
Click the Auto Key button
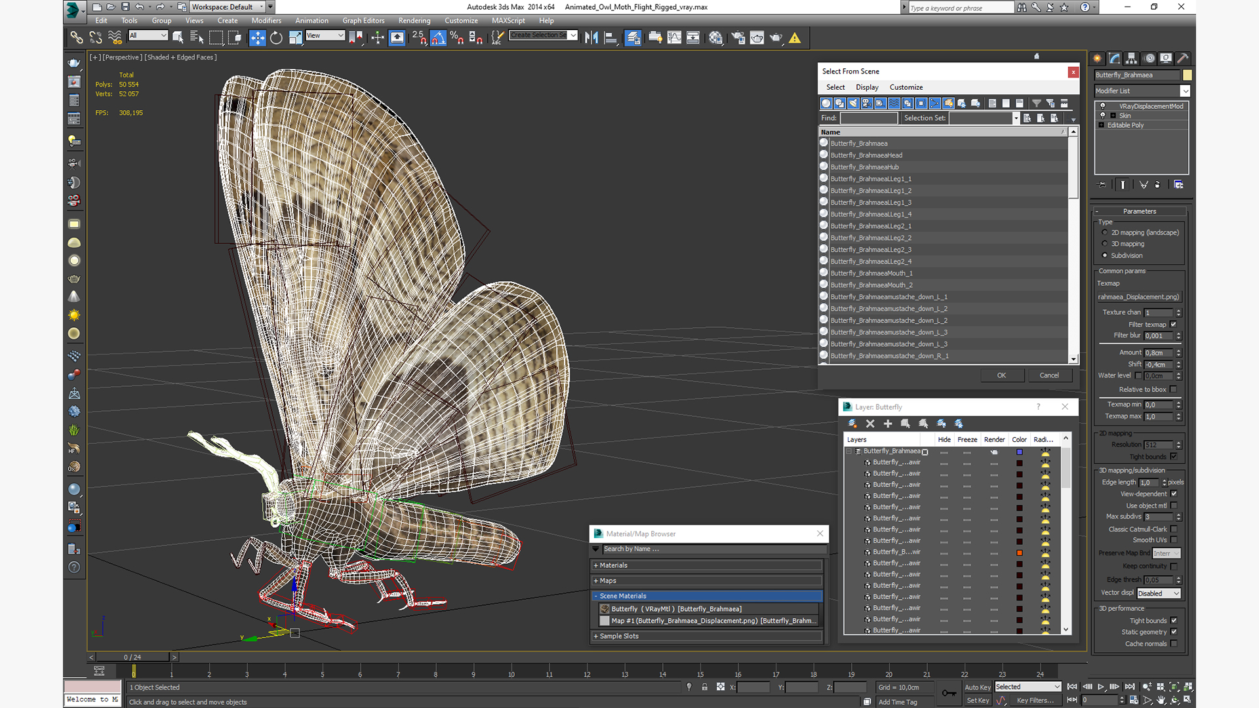point(977,687)
